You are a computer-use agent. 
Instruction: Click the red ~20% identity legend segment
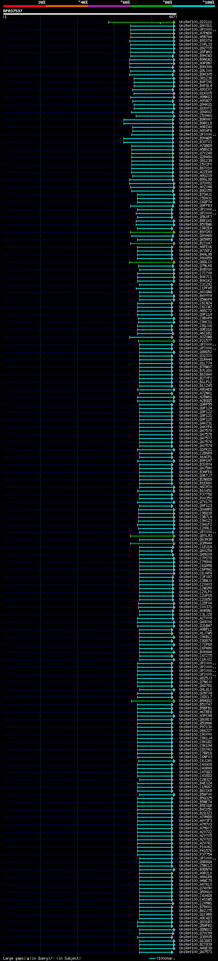(x=24, y=6)
